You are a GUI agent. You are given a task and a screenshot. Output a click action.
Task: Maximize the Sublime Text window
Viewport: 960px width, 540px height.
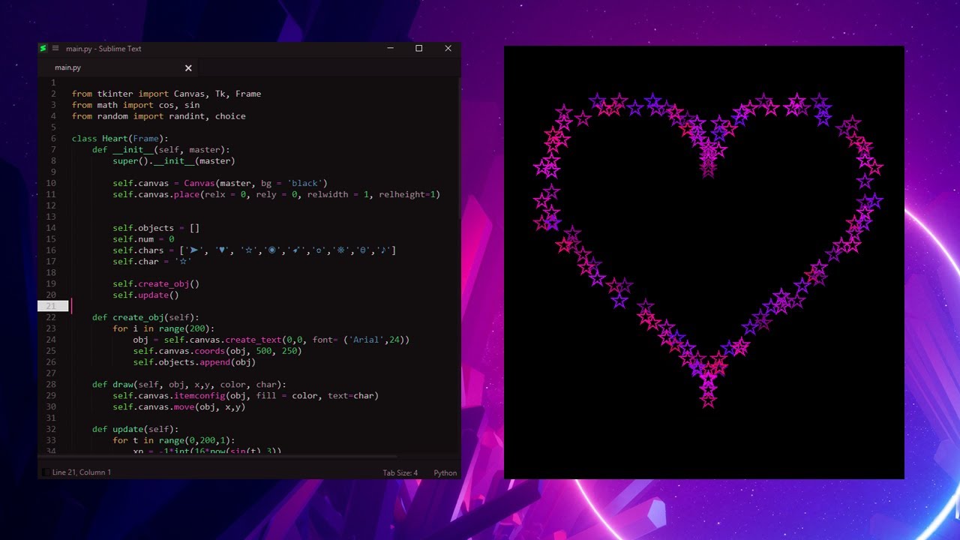pos(419,49)
